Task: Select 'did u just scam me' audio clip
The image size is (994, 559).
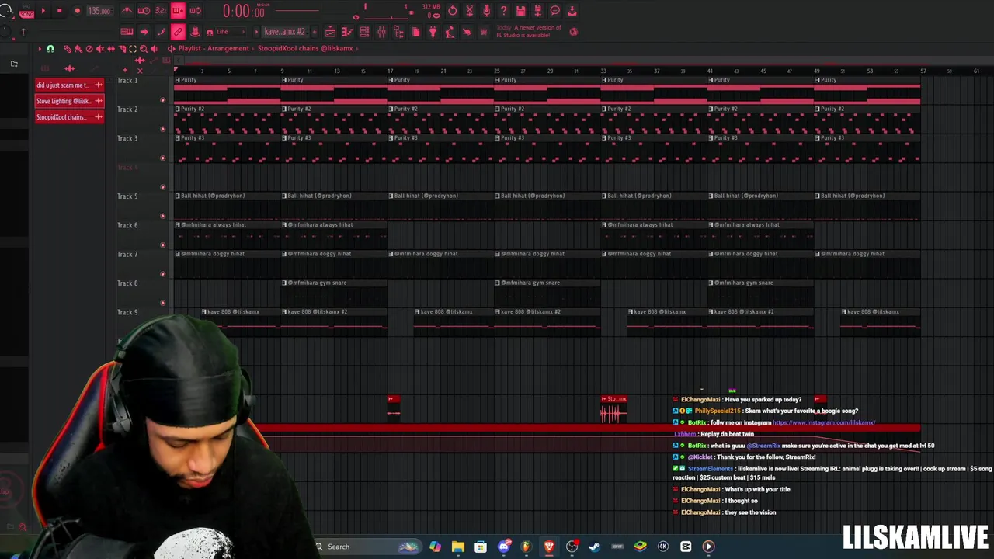Action: 69,85
